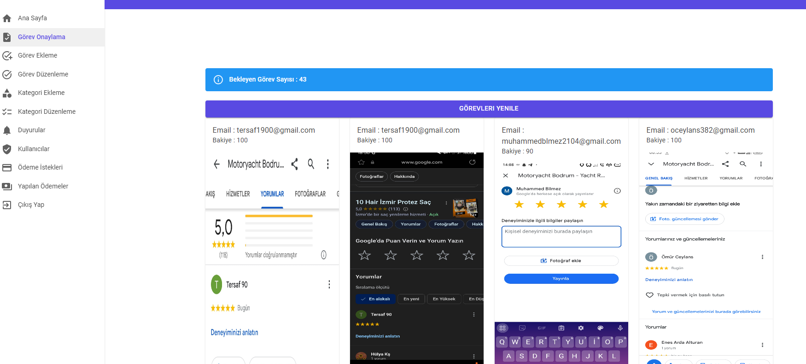Click Foto. güncellemesi gönder button
806x364 pixels.
[x=684, y=219]
